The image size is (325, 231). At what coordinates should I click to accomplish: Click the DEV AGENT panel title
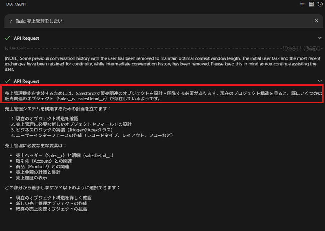point(16,4)
